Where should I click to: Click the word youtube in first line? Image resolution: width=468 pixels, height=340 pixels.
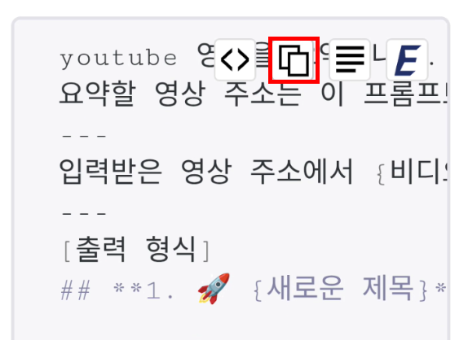tap(118, 59)
